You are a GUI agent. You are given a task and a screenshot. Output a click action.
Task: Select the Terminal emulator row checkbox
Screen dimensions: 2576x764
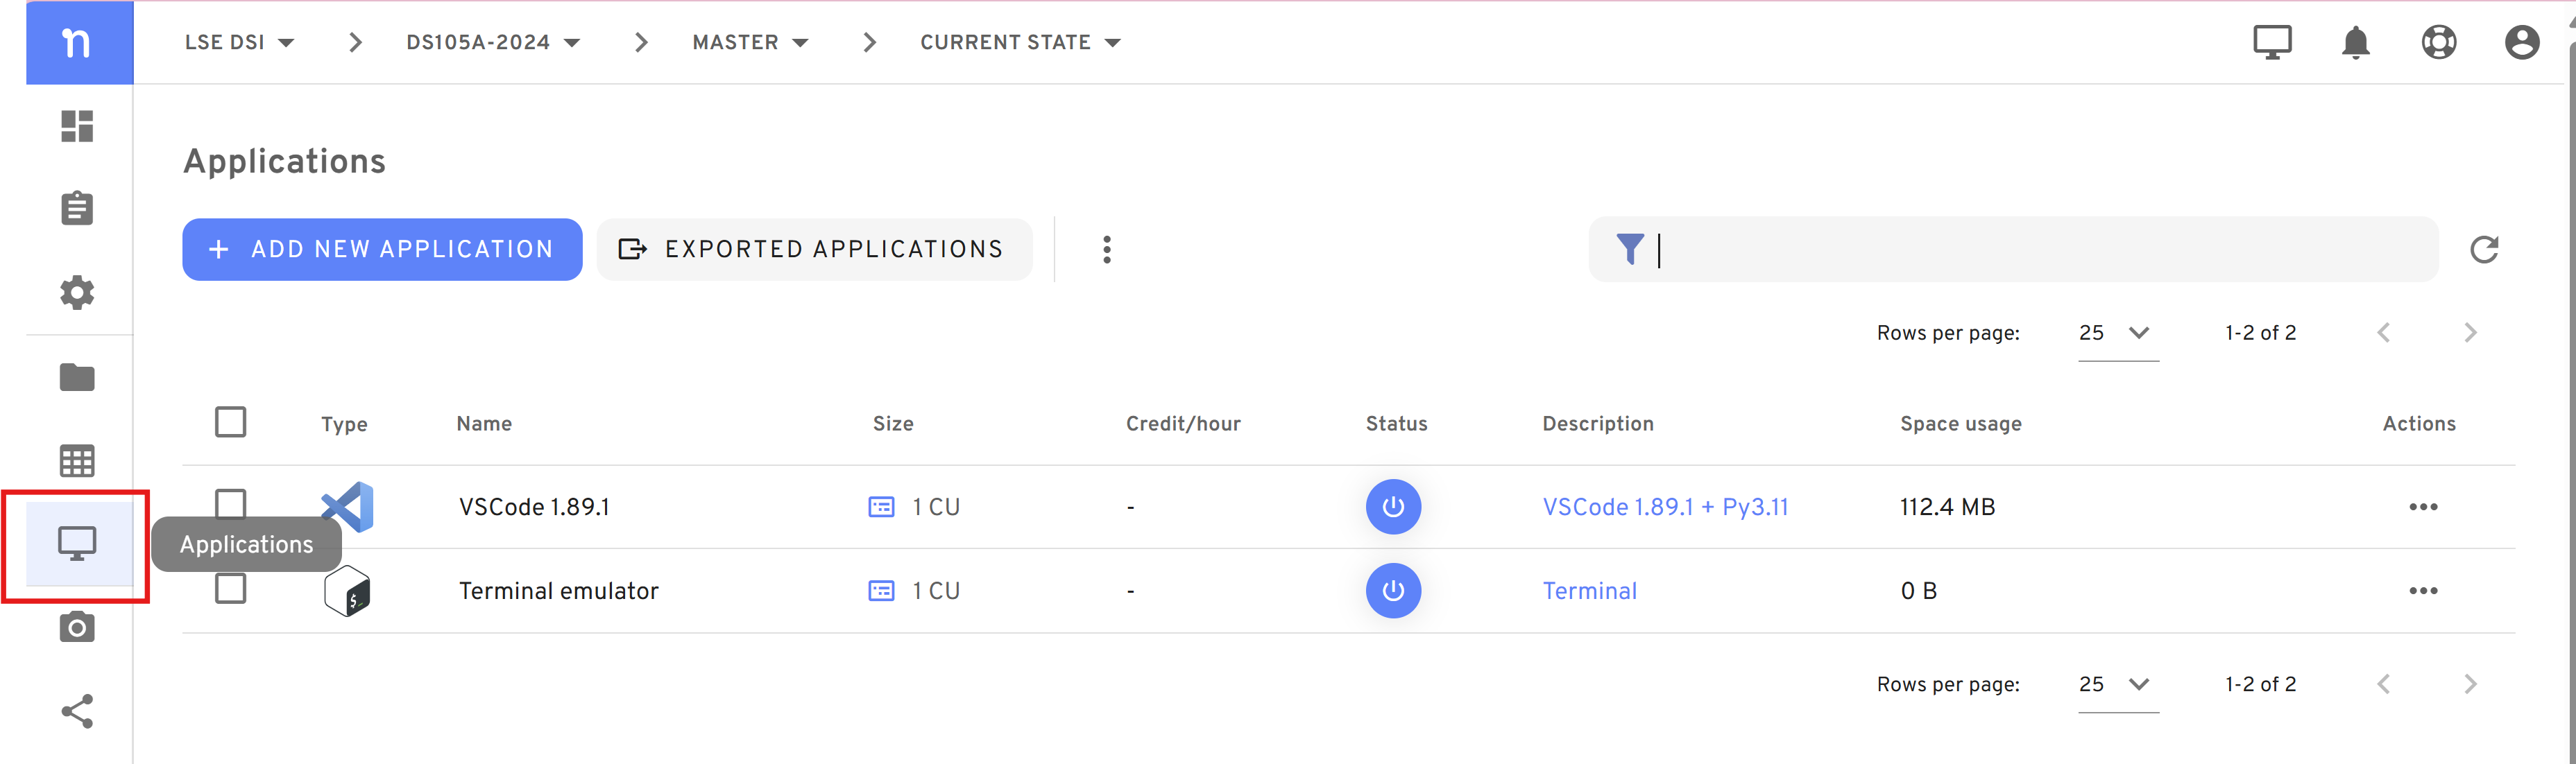(x=230, y=589)
